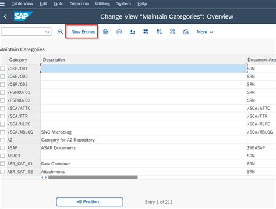Screen dimensions: 276x209
Task: Click the /SCA/MBLOG document area cell
Action: click(x=261, y=132)
